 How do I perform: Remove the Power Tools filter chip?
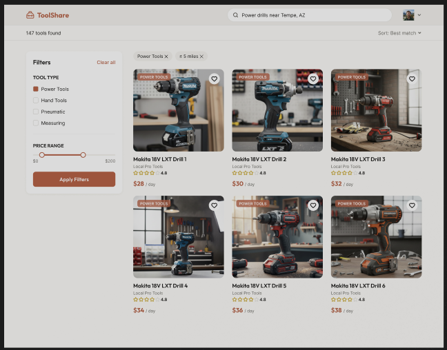(166, 56)
